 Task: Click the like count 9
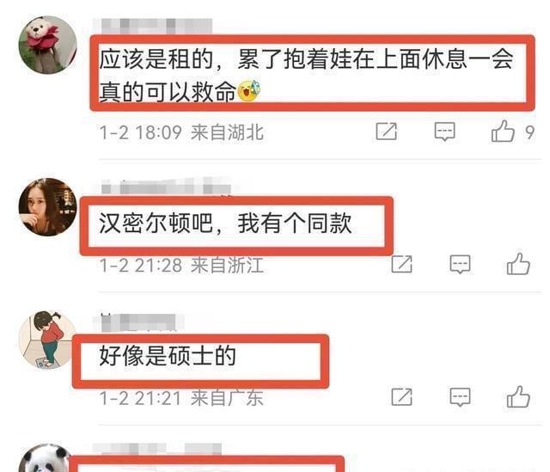(529, 132)
